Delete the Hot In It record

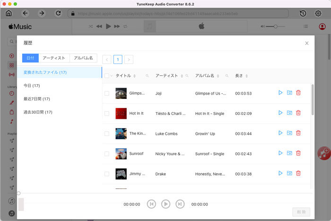(298, 113)
